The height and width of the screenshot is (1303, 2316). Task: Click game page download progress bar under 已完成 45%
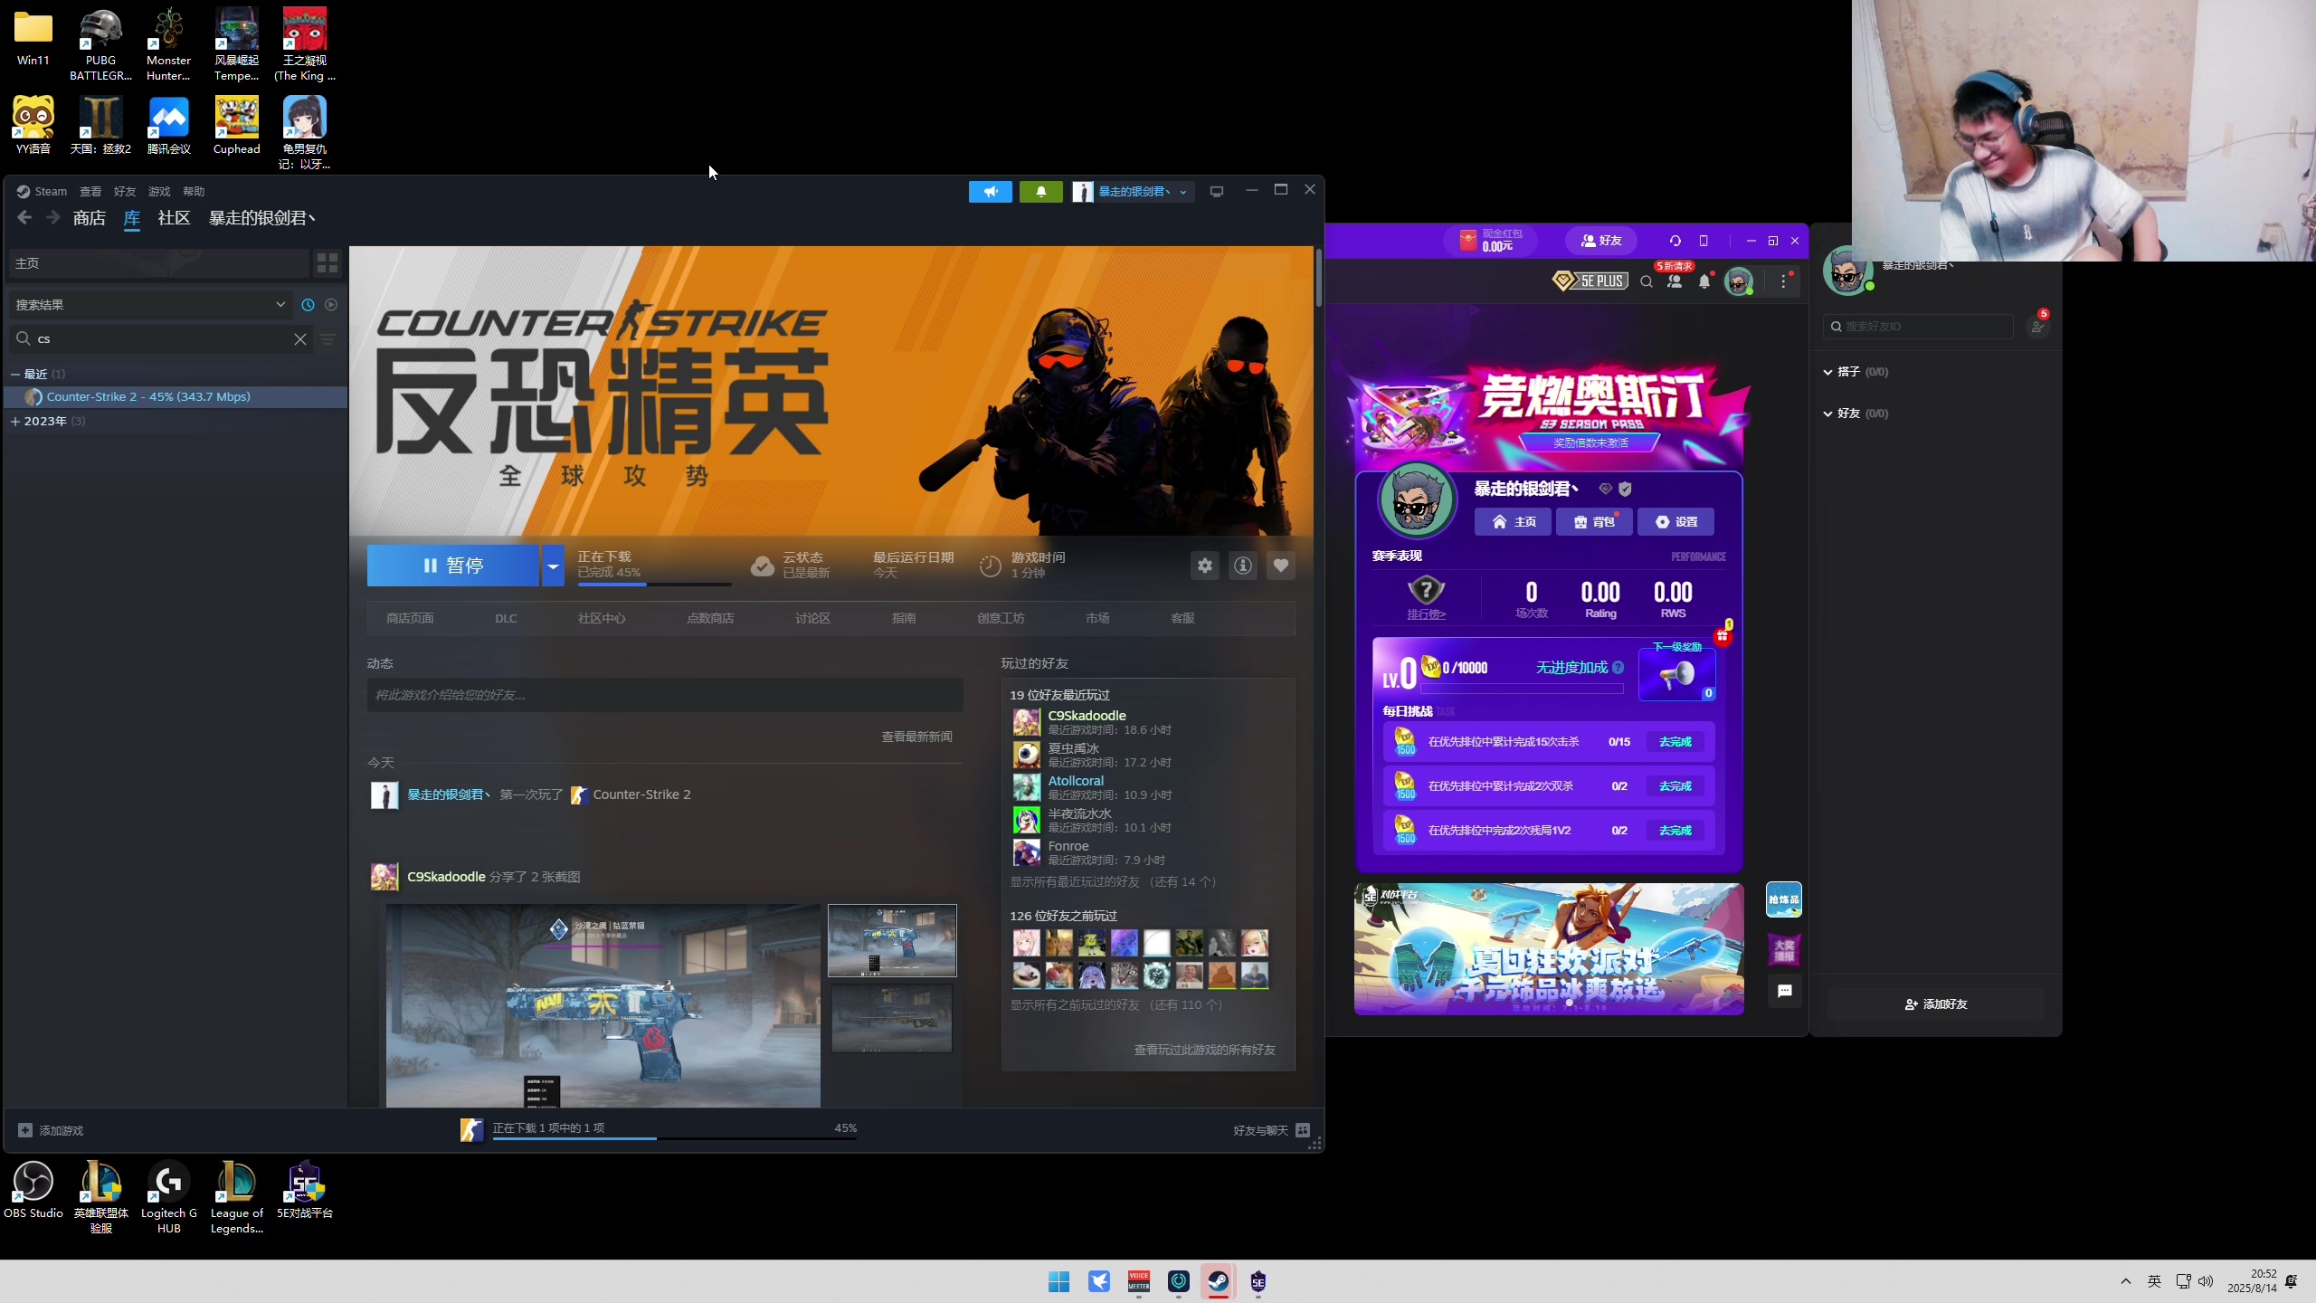[x=654, y=585]
